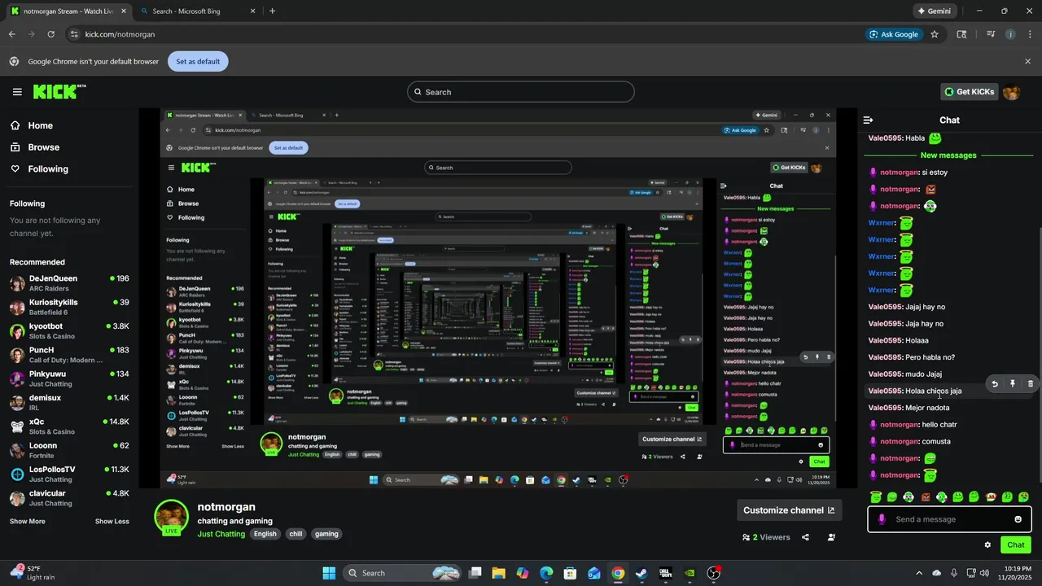Click the moderator icon beside share
This screenshot has height=586, width=1042.
[x=831, y=537]
